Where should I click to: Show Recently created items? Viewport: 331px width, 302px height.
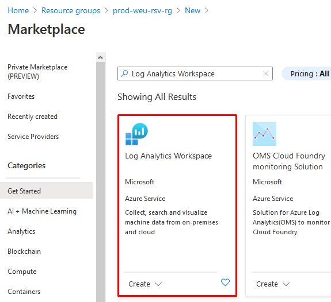[32, 117]
